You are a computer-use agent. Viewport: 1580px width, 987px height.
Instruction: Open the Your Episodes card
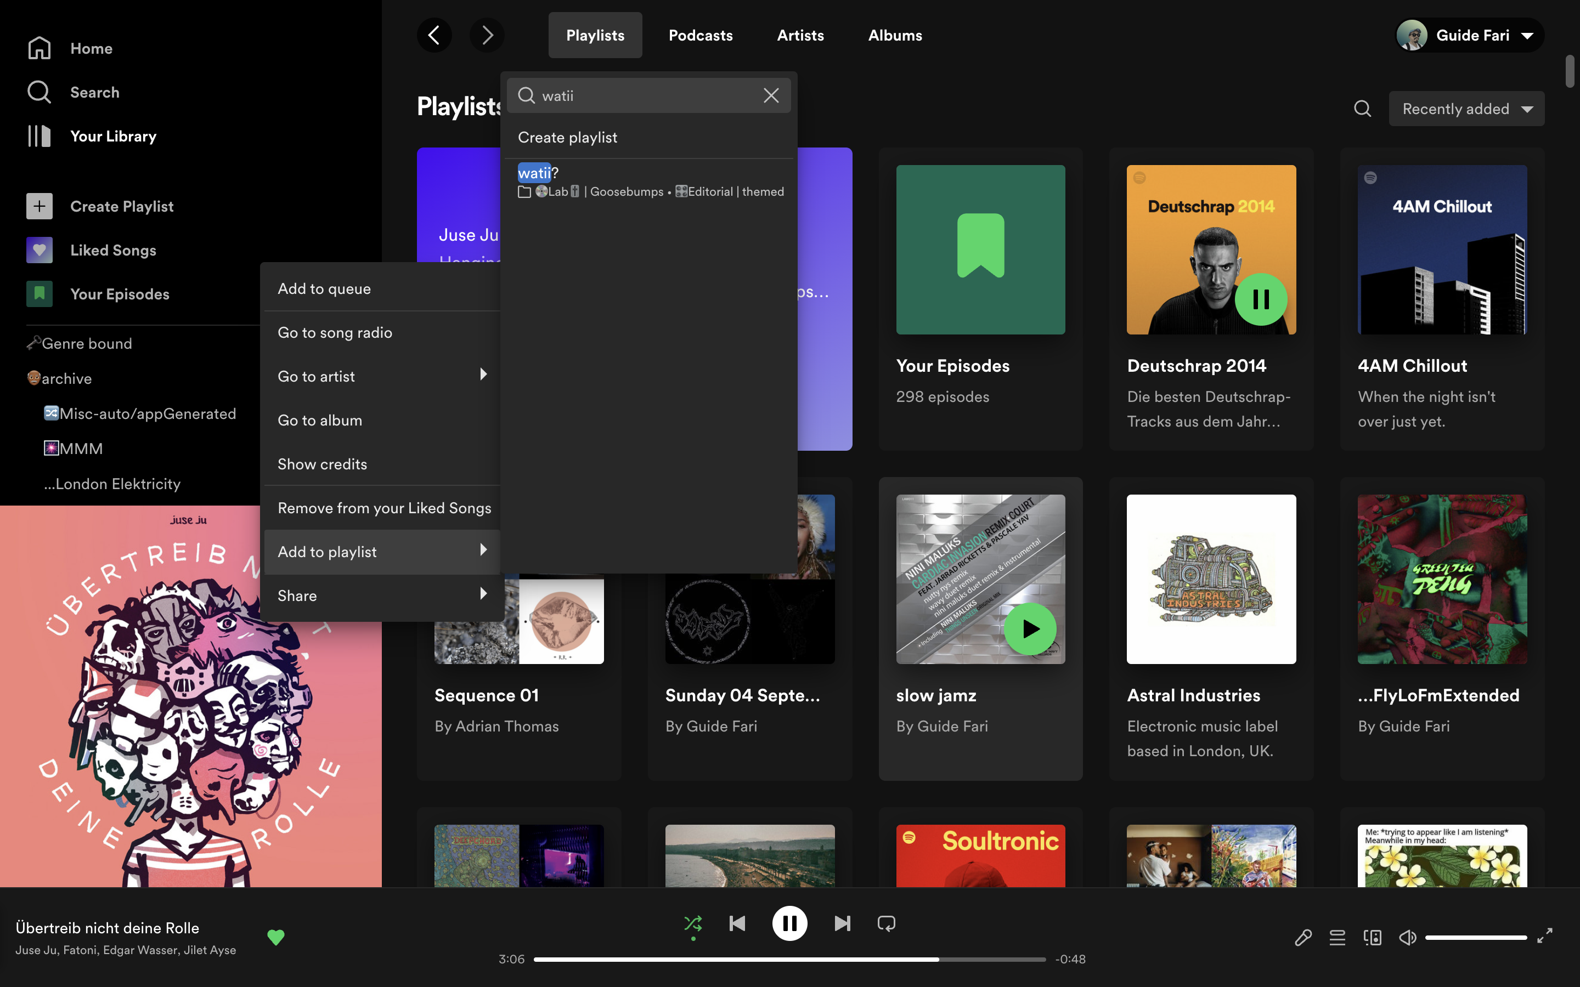coord(980,299)
